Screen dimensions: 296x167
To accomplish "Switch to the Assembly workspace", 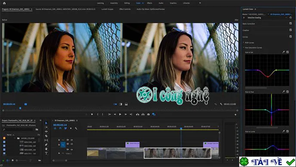I will [x=114, y=3].
